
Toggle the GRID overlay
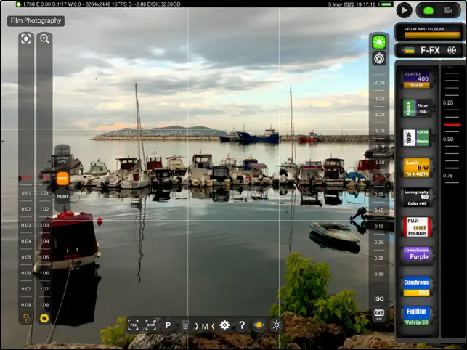pyautogui.click(x=151, y=325)
